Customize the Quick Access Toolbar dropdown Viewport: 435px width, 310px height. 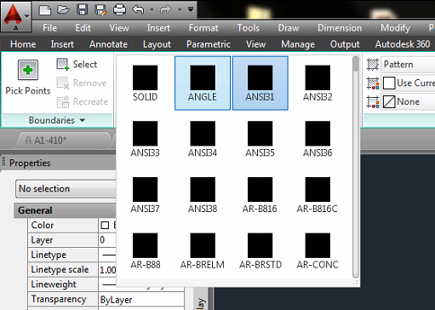tap(191, 9)
